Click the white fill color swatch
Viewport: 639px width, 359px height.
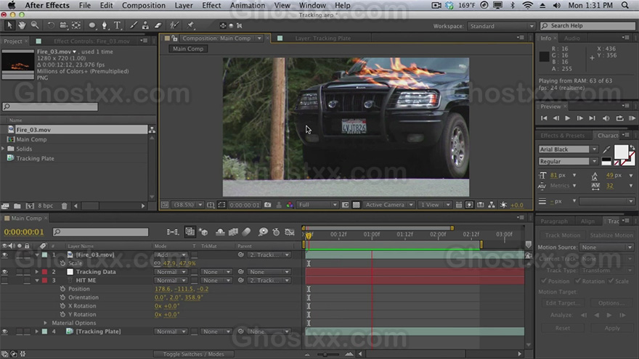pyautogui.click(x=621, y=152)
